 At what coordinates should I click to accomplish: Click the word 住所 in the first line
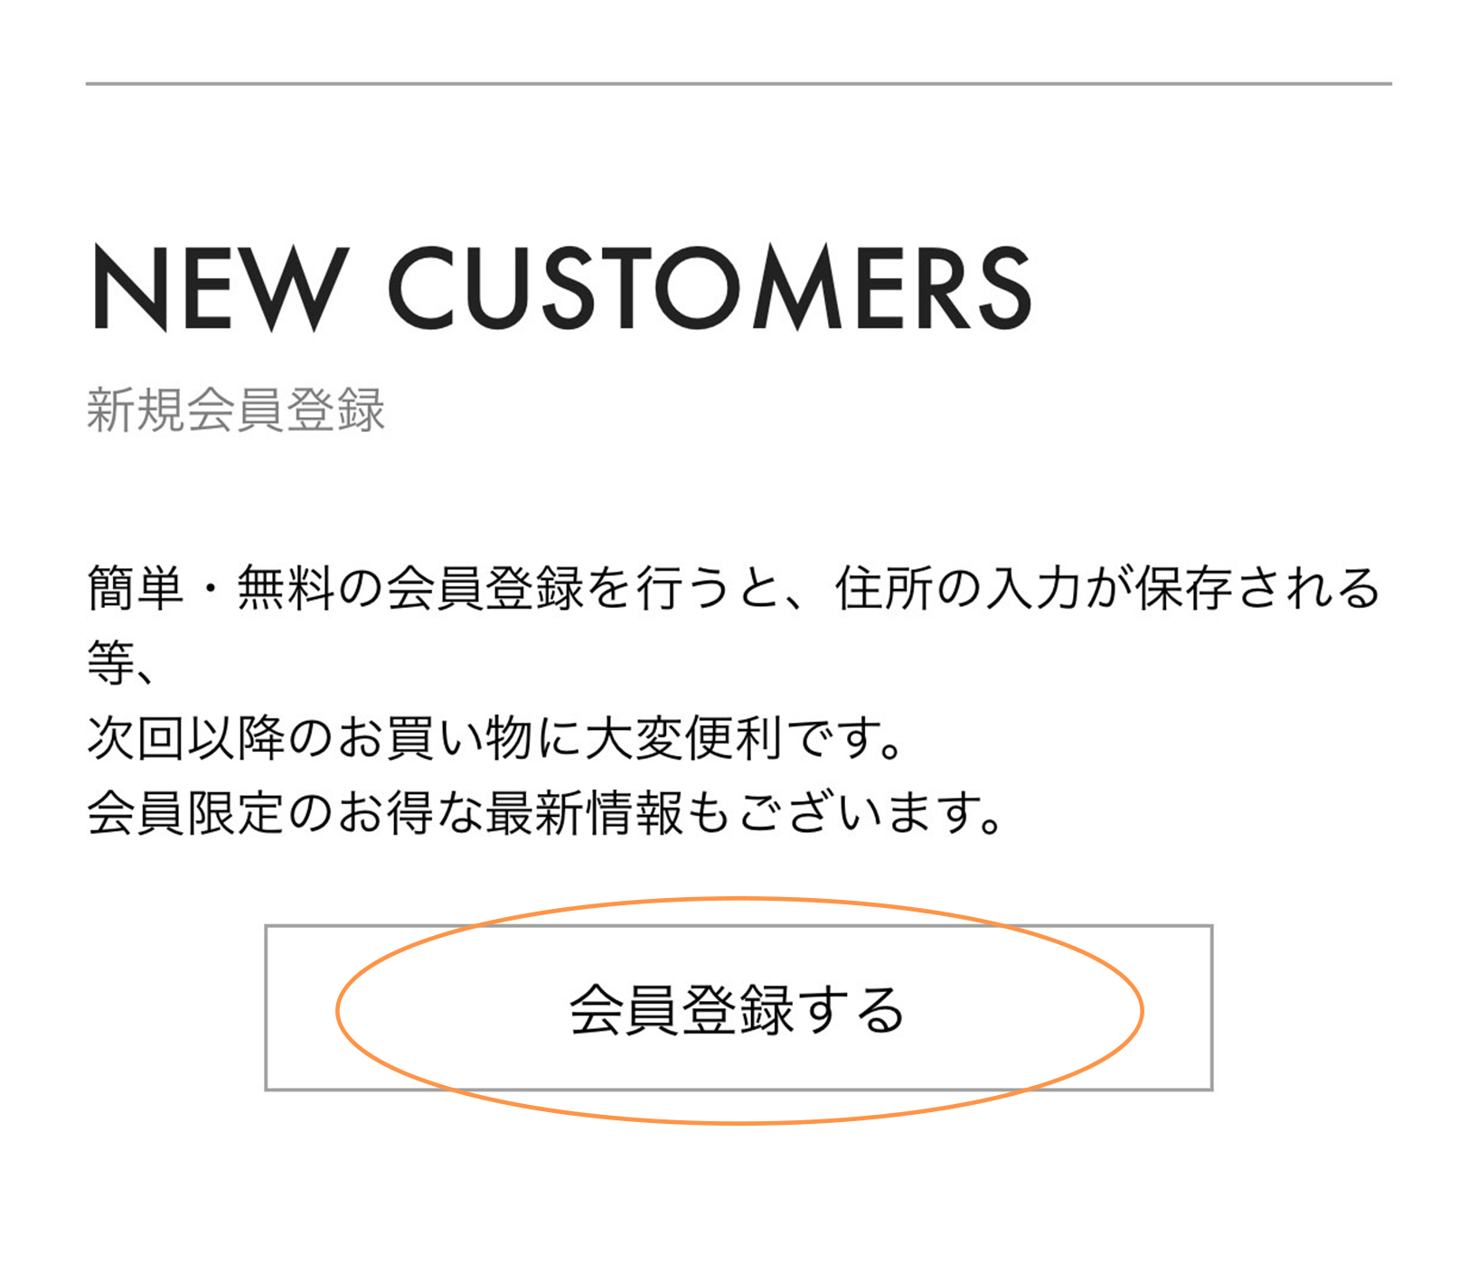(883, 588)
